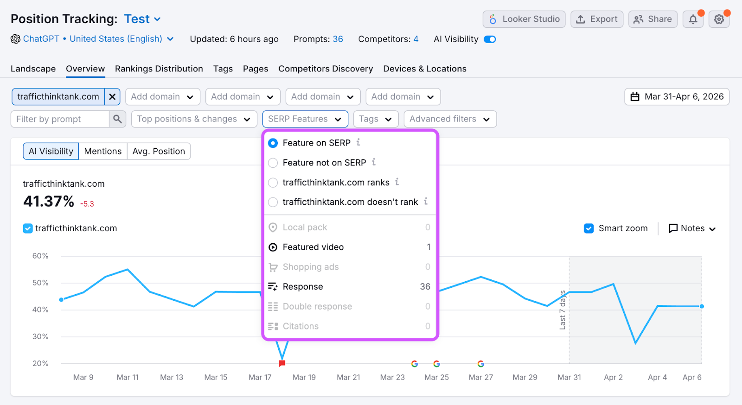
Task: Select the Feature not on SERP radio
Action: tap(273, 163)
